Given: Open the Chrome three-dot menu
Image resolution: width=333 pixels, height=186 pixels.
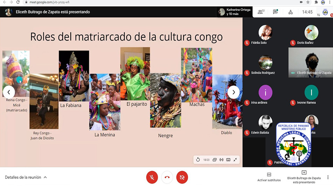Looking at the screenshot, I should point(330,2).
